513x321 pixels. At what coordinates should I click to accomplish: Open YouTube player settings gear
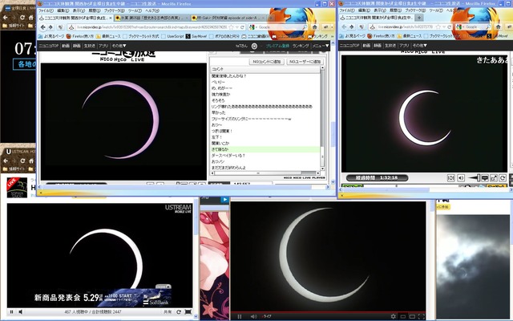tap(394, 316)
